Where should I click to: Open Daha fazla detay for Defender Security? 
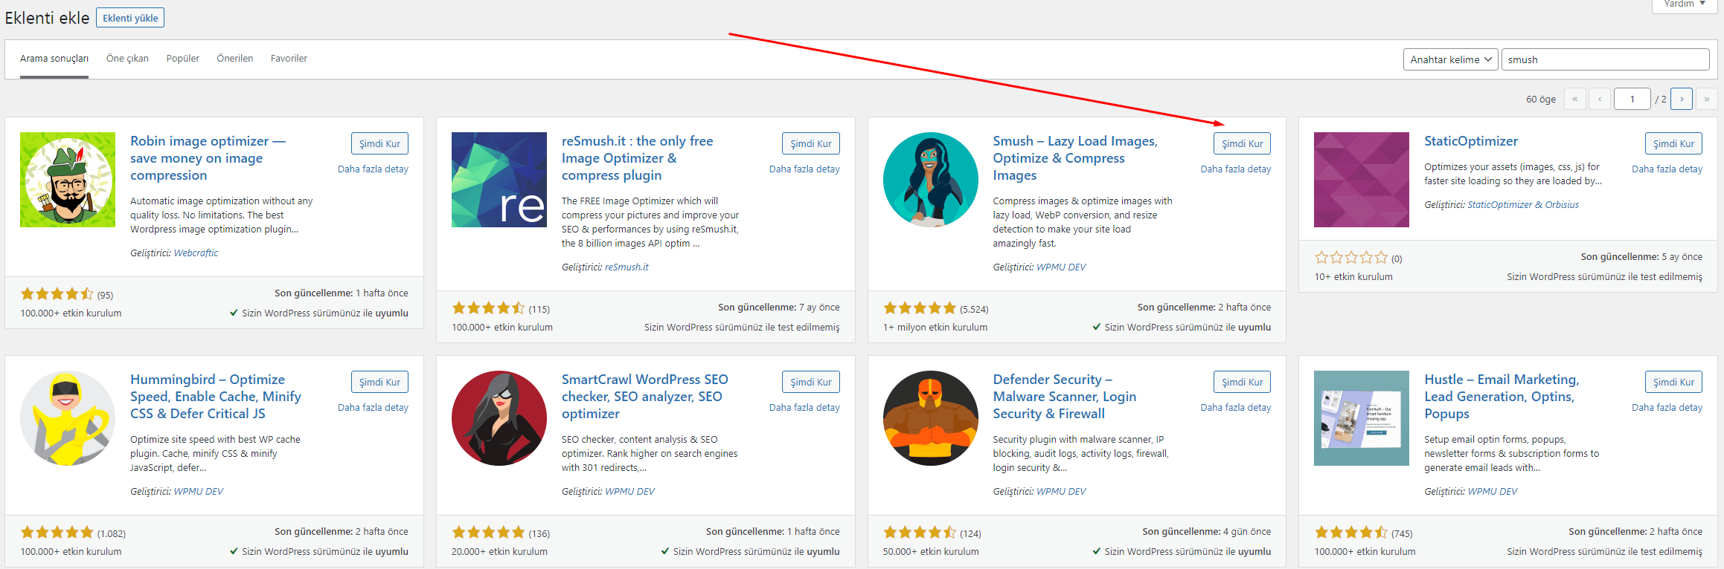[1236, 408]
